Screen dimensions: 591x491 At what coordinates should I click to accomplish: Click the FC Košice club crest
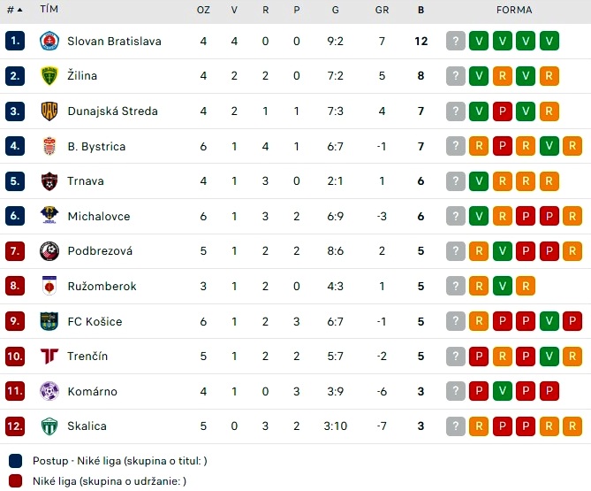tap(49, 321)
